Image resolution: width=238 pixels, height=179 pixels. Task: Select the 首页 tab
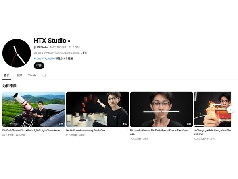[x=6, y=75]
